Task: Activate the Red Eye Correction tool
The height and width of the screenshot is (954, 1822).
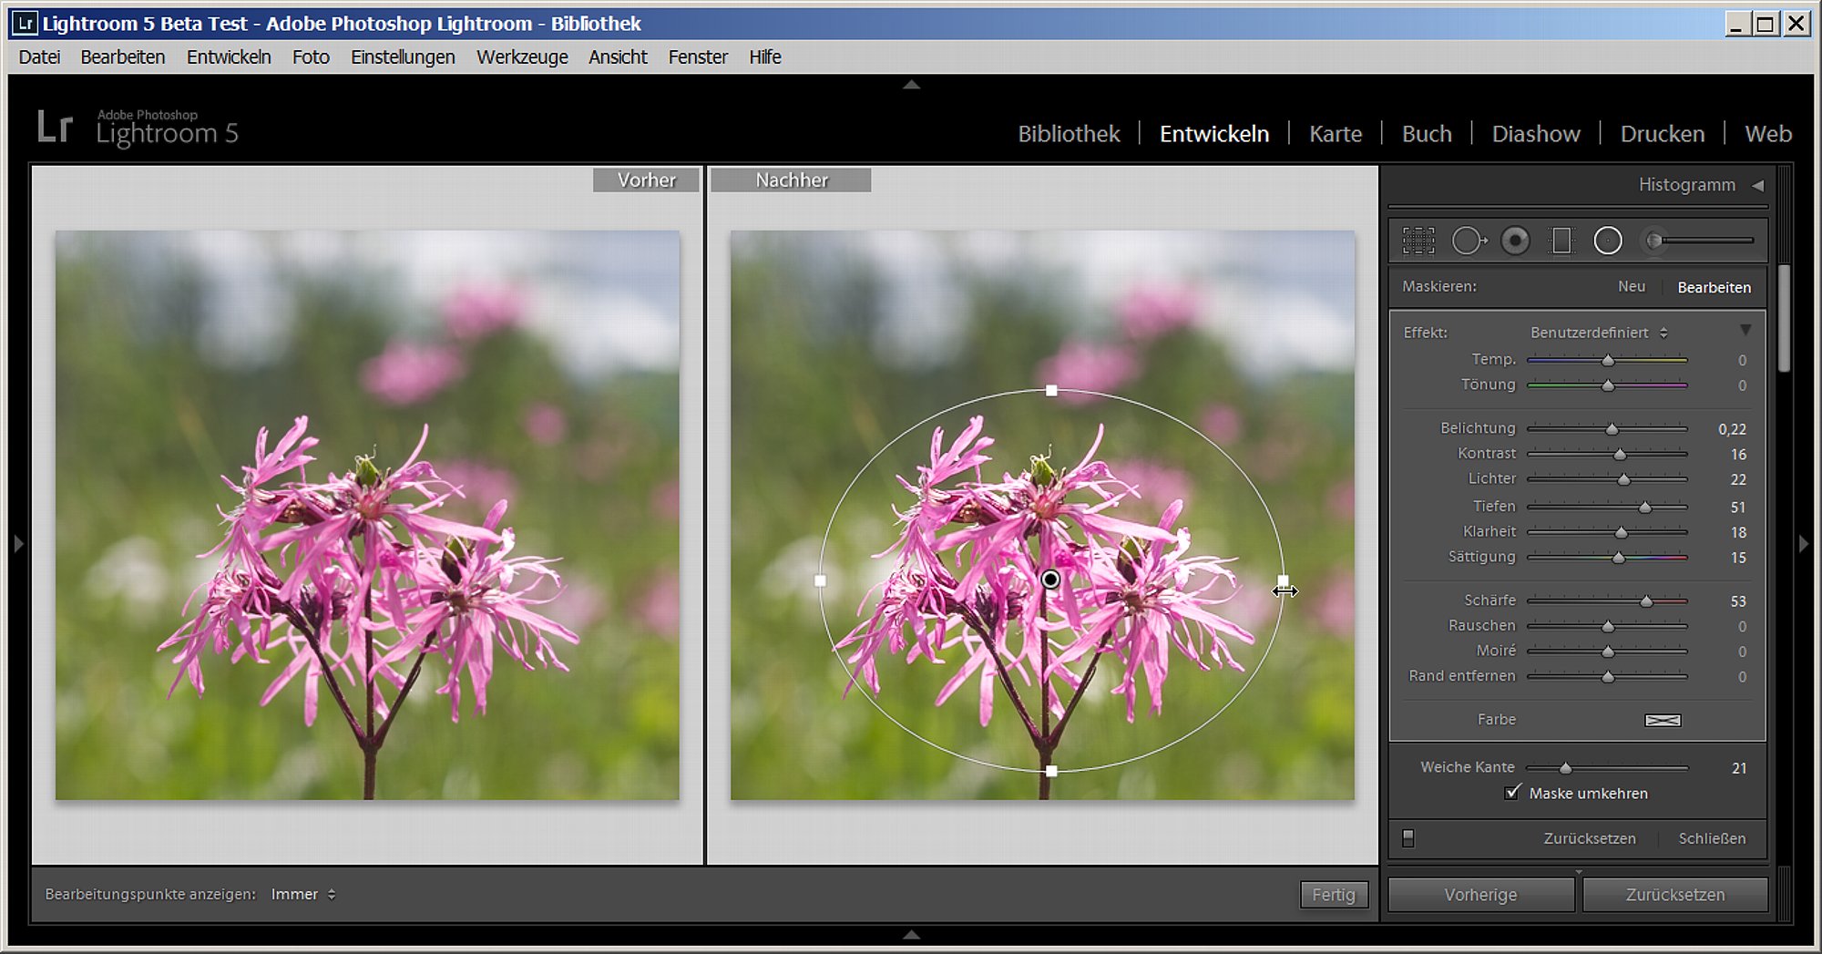Action: coord(1515,241)
